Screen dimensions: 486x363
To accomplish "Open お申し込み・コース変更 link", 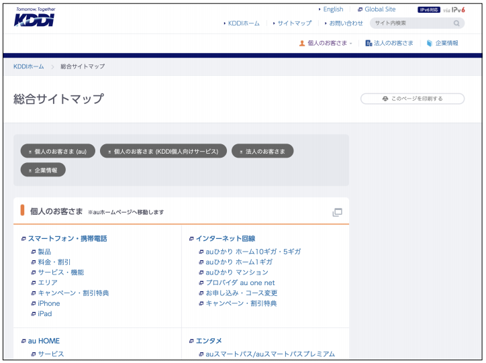I will [242, 293].
